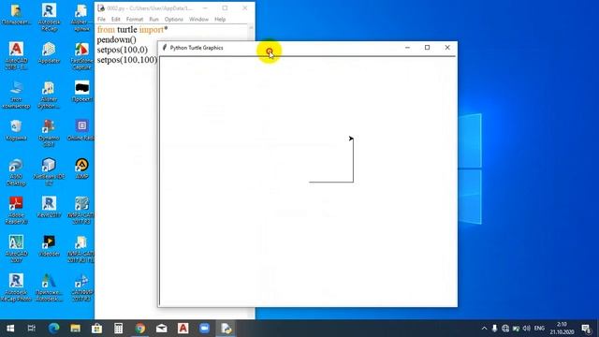
Task: Open the black redacted-image desktop icon
Action: tap(81, 92)
